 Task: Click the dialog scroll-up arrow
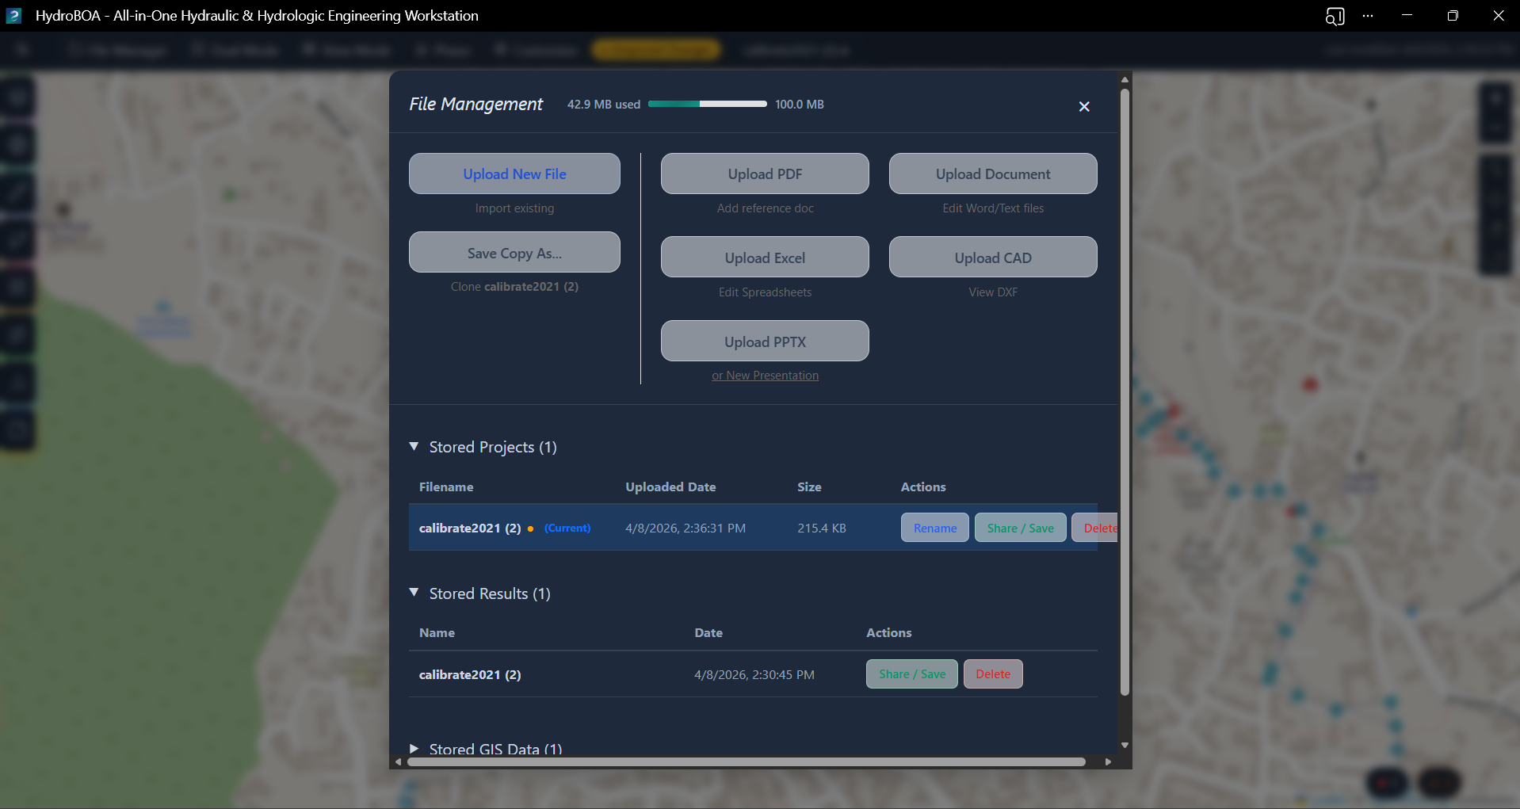1125,79
